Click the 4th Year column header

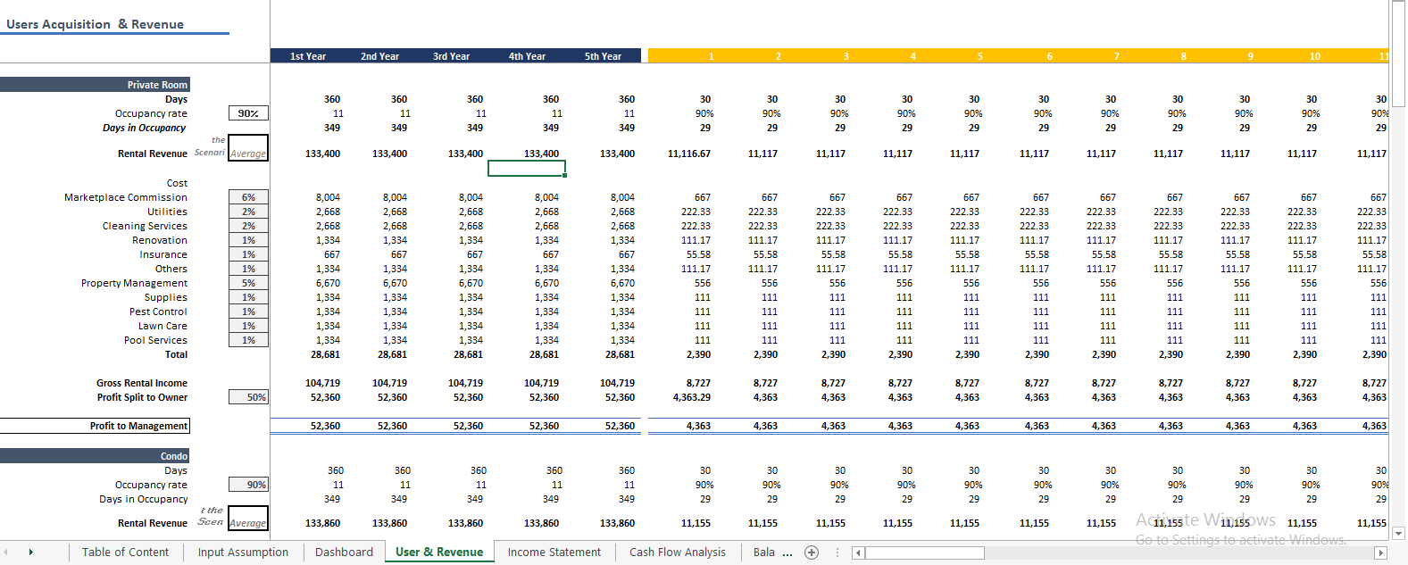tap(528, 56)
